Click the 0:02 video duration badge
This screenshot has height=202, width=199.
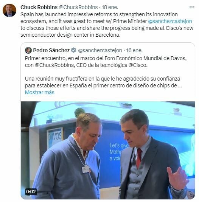[x=31, y=192]
